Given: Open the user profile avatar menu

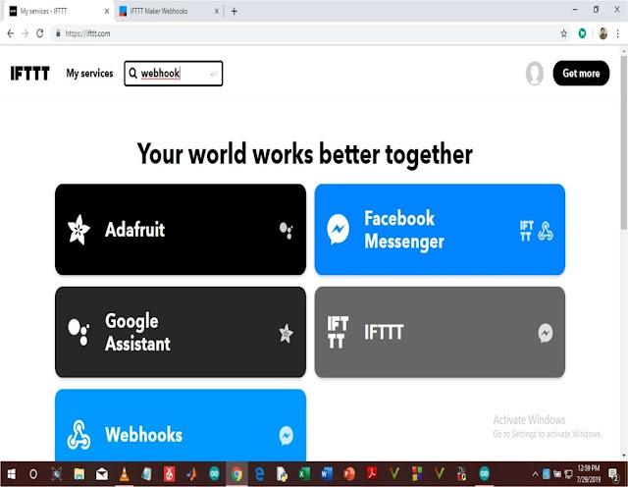Looking at the screenshot, I should (534, 74).
